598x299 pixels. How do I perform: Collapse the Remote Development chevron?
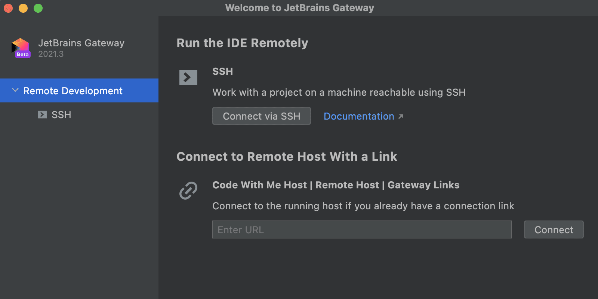pyautogui.click(x=15, y=90)
